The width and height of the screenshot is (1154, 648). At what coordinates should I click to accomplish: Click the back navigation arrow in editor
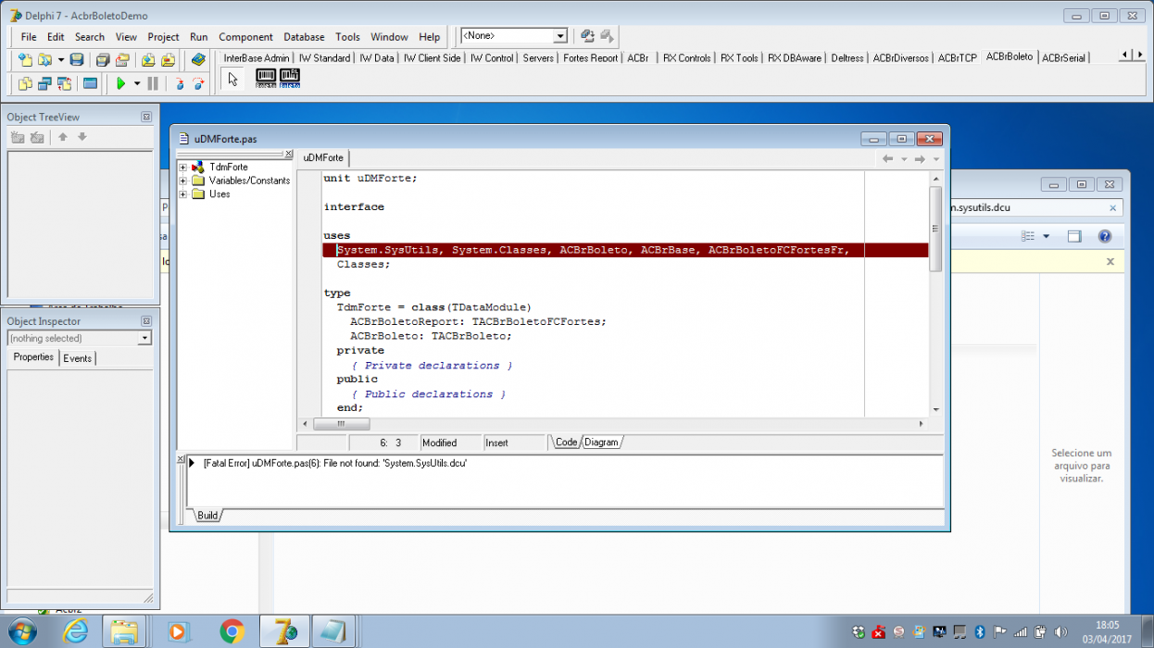point(887,159)
